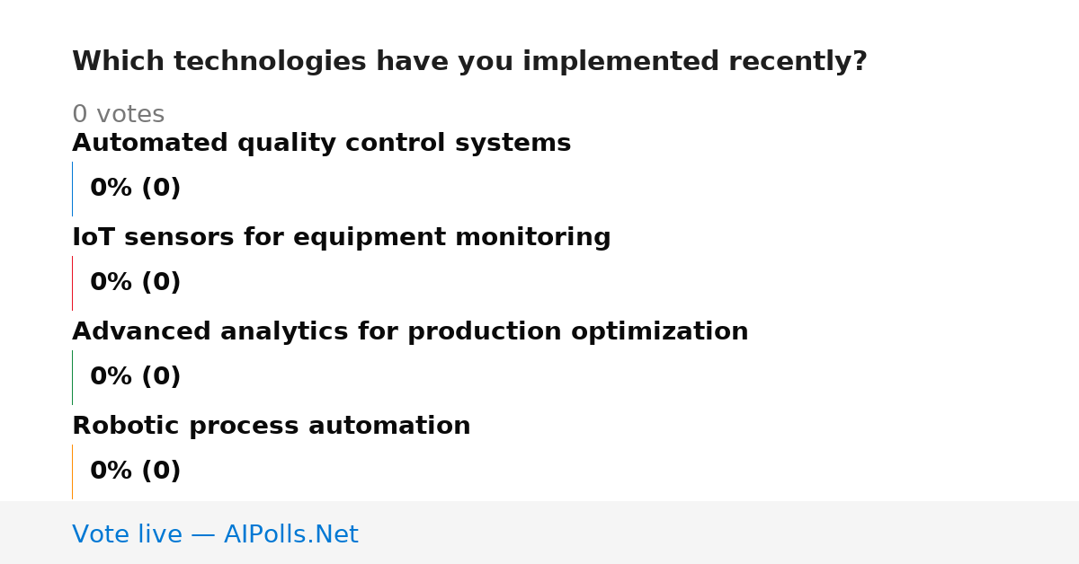1079x564 pixels.
Task: Click 0% (0) under Robotic process automation
Action: [135, 471]
